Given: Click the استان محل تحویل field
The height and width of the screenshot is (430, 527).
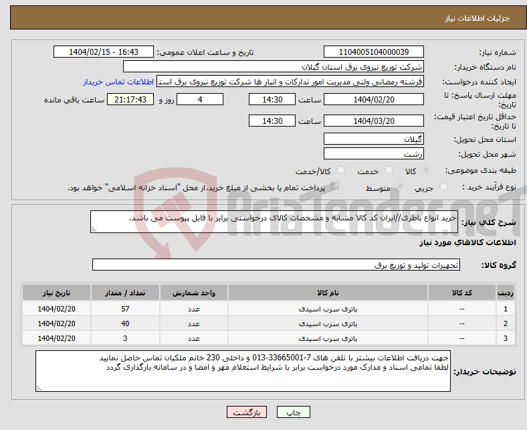Looking at the screenshot, I should pyautogui.click(x=373, y=139).
